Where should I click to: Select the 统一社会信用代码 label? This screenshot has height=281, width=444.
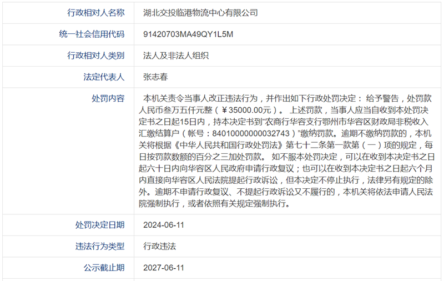coord(92,34)
